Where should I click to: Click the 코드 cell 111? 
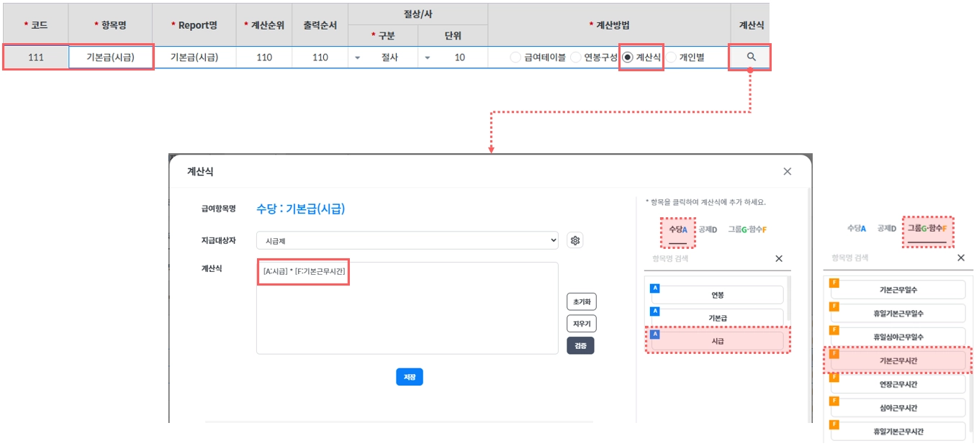[36, 58]
